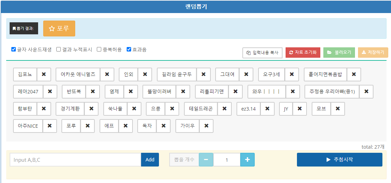Delete the 아주NICE entry
Image resolution: width=391 pixels, height=183 pixels.
tap(49, 126)
